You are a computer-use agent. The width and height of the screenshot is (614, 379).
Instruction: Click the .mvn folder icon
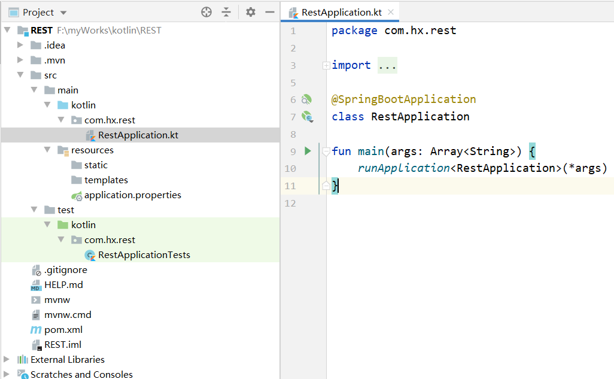(36, 60)
